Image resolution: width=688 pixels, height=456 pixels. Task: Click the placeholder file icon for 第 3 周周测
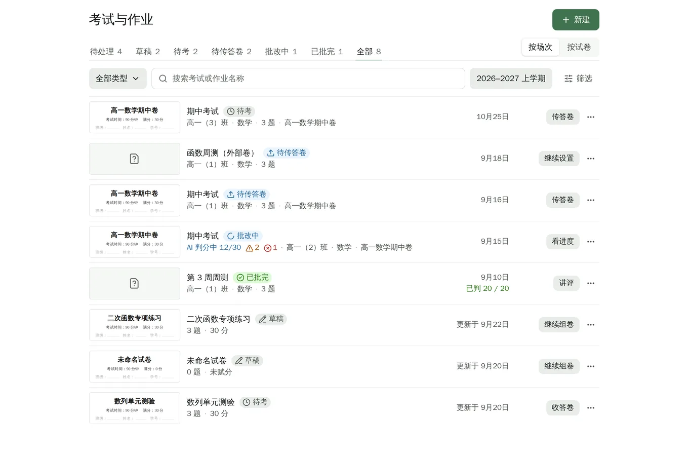[134, 283]
